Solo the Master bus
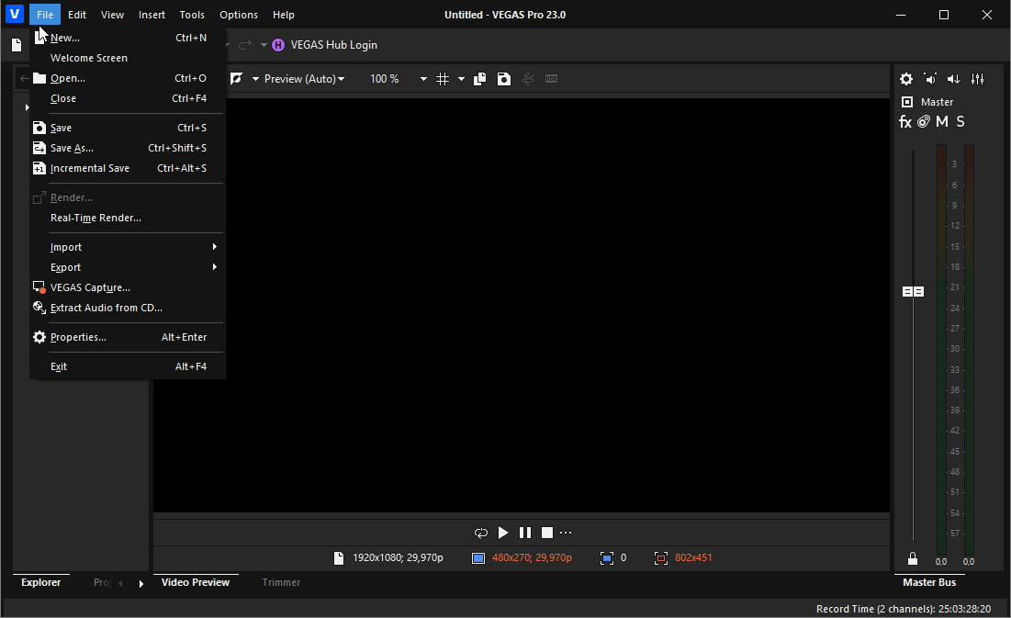Screen dimensions: 1011x618 [960, 122]
